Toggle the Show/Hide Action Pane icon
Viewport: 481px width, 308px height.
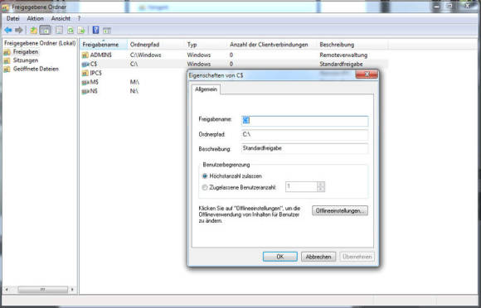pyautogui.click(x=106, y=30)
